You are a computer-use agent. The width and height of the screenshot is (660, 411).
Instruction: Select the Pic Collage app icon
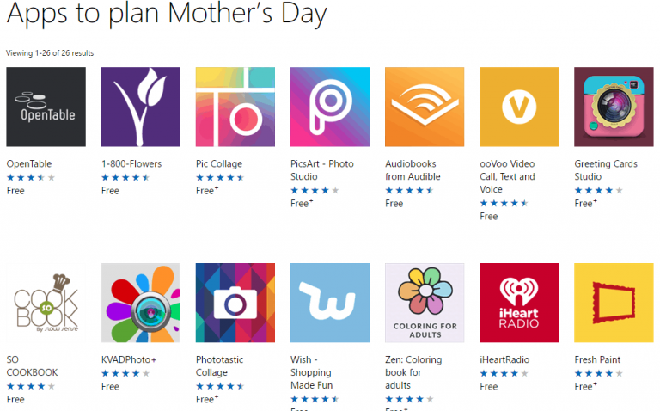[x=235, y=107]
